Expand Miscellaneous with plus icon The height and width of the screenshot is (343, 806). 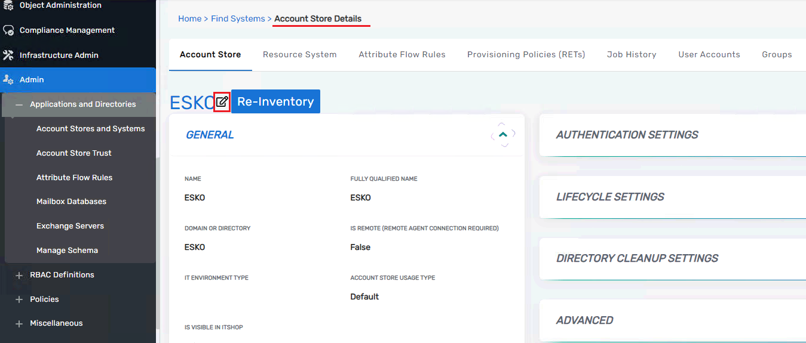pos(19,323)
